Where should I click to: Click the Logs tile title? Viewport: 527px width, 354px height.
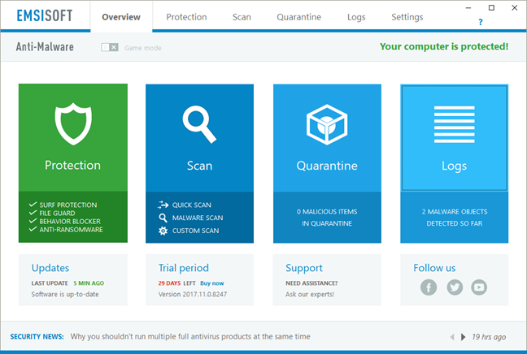click(x=454, y=166)
